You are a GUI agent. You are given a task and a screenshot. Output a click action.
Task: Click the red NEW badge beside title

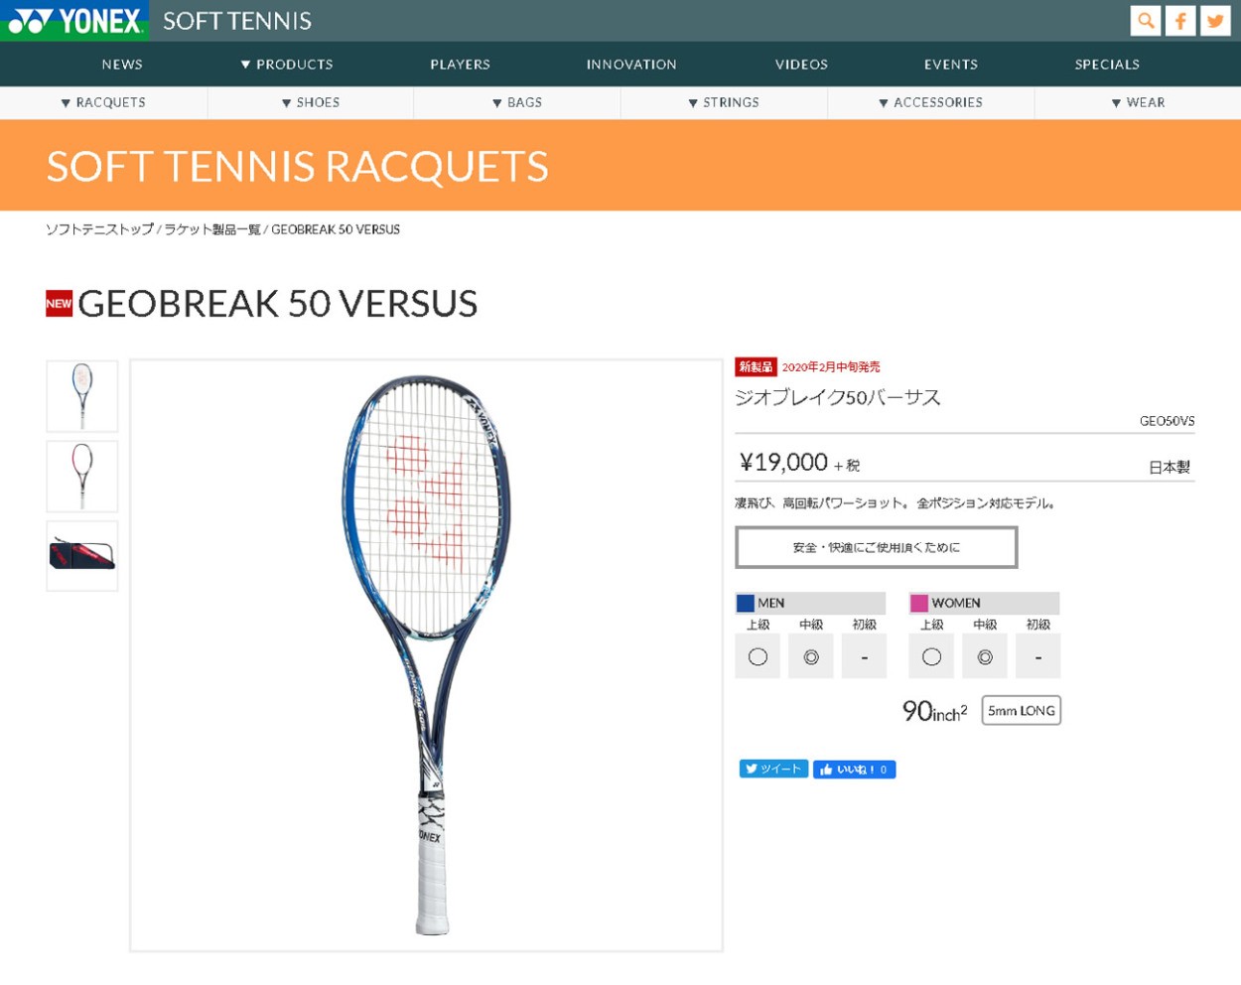[59, 304]
